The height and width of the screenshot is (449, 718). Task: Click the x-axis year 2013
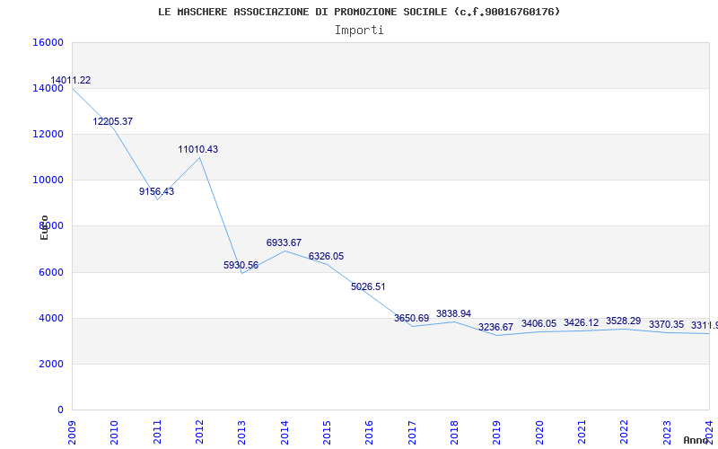(241, 432)
